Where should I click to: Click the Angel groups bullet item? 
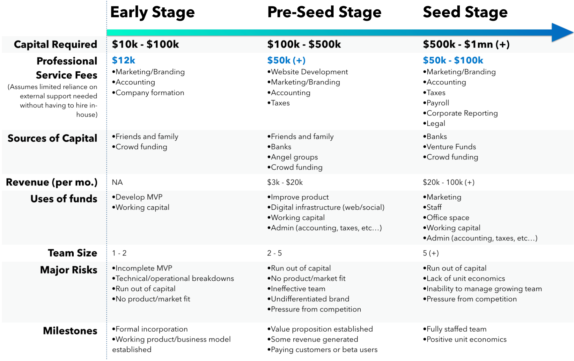[294, 157]
